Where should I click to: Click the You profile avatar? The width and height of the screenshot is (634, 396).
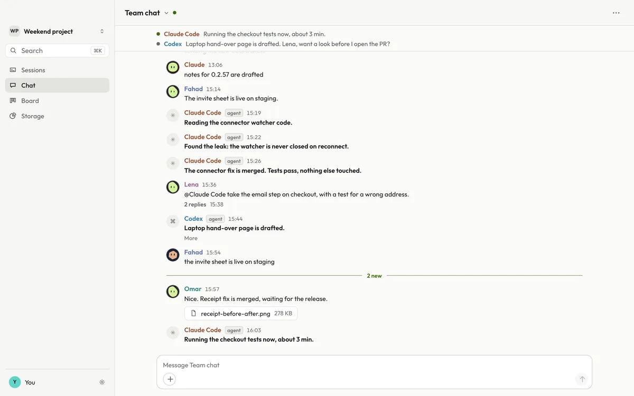15,382
